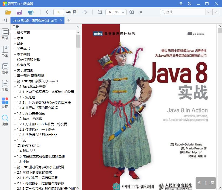Select 版权声明 in the outline
Screen dimensions: 222x190
(x=23, y=33)
